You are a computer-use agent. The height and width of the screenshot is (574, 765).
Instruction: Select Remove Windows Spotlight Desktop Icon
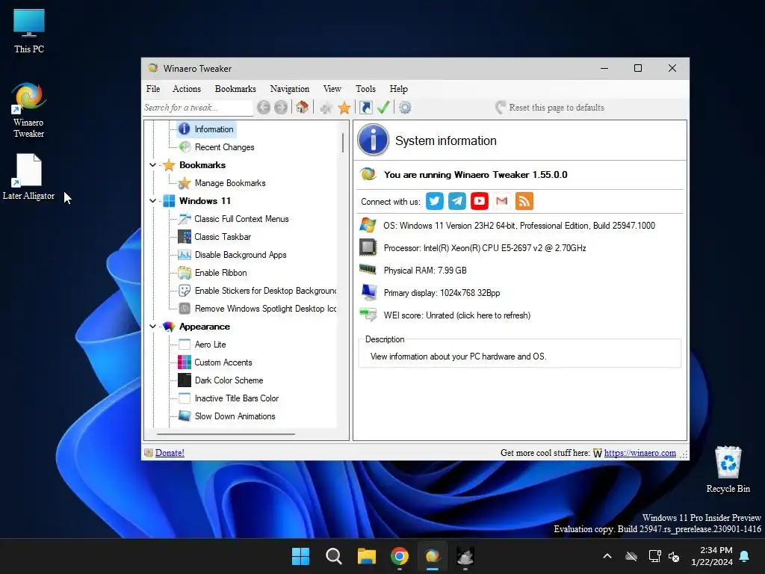click(x=265, y=309)
